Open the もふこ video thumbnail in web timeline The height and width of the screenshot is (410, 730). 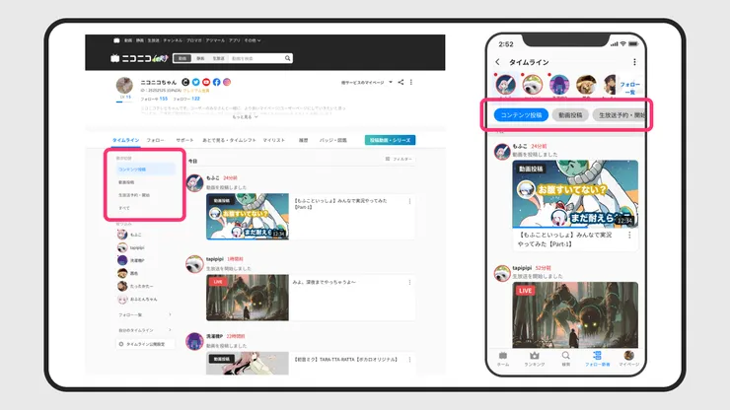[248, 217]
